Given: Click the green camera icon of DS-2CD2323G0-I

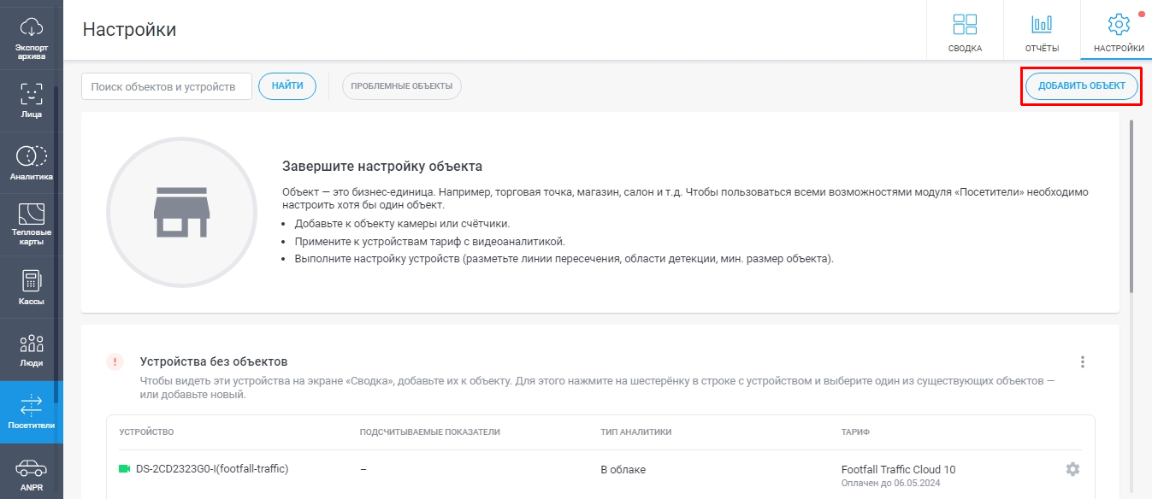Looking at the screenshot, I should 124,469.
